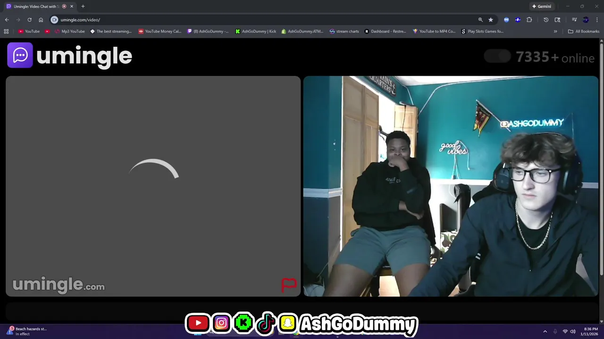This screenshot has height=339, width=604.
Task: Click the red report flag icon
Action: (289, 284)
